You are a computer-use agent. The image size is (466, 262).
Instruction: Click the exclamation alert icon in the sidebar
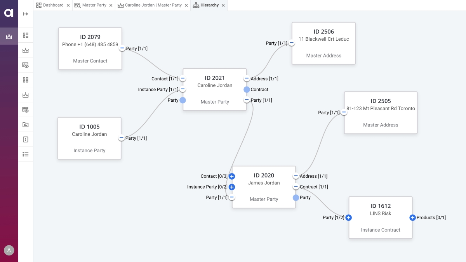[x=26, y=139]
